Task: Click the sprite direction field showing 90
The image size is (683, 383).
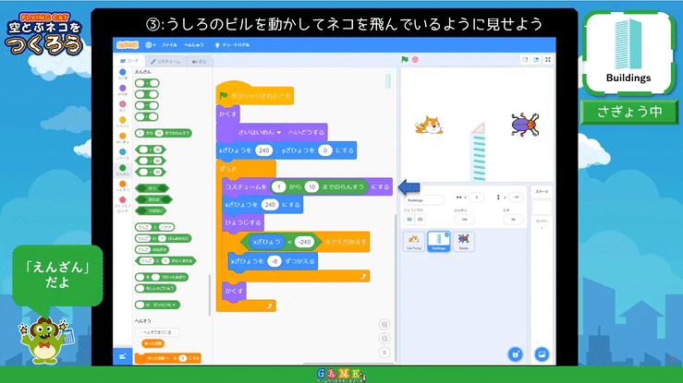Action: 513,220
